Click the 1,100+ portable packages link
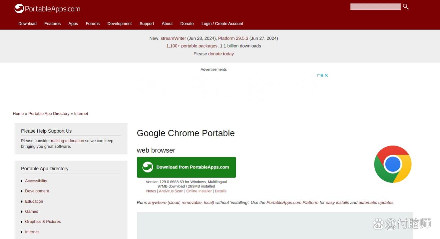The width and height of the screenshot is (440, 239). 192,46
